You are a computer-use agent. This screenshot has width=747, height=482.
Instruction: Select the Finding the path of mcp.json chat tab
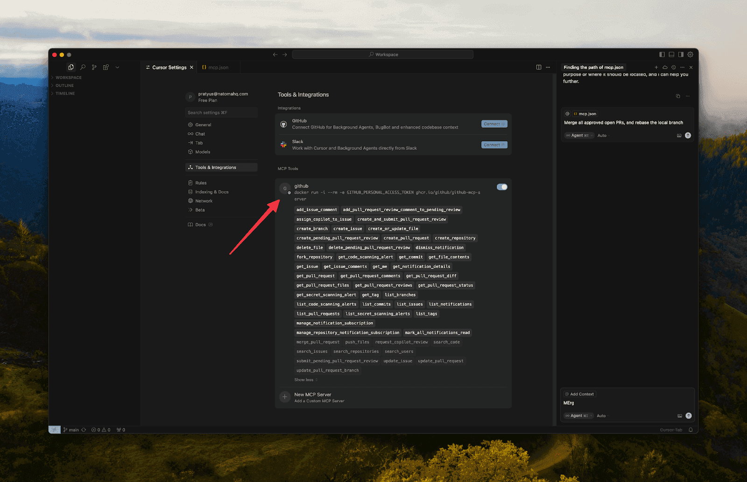(x=593, y=68)
